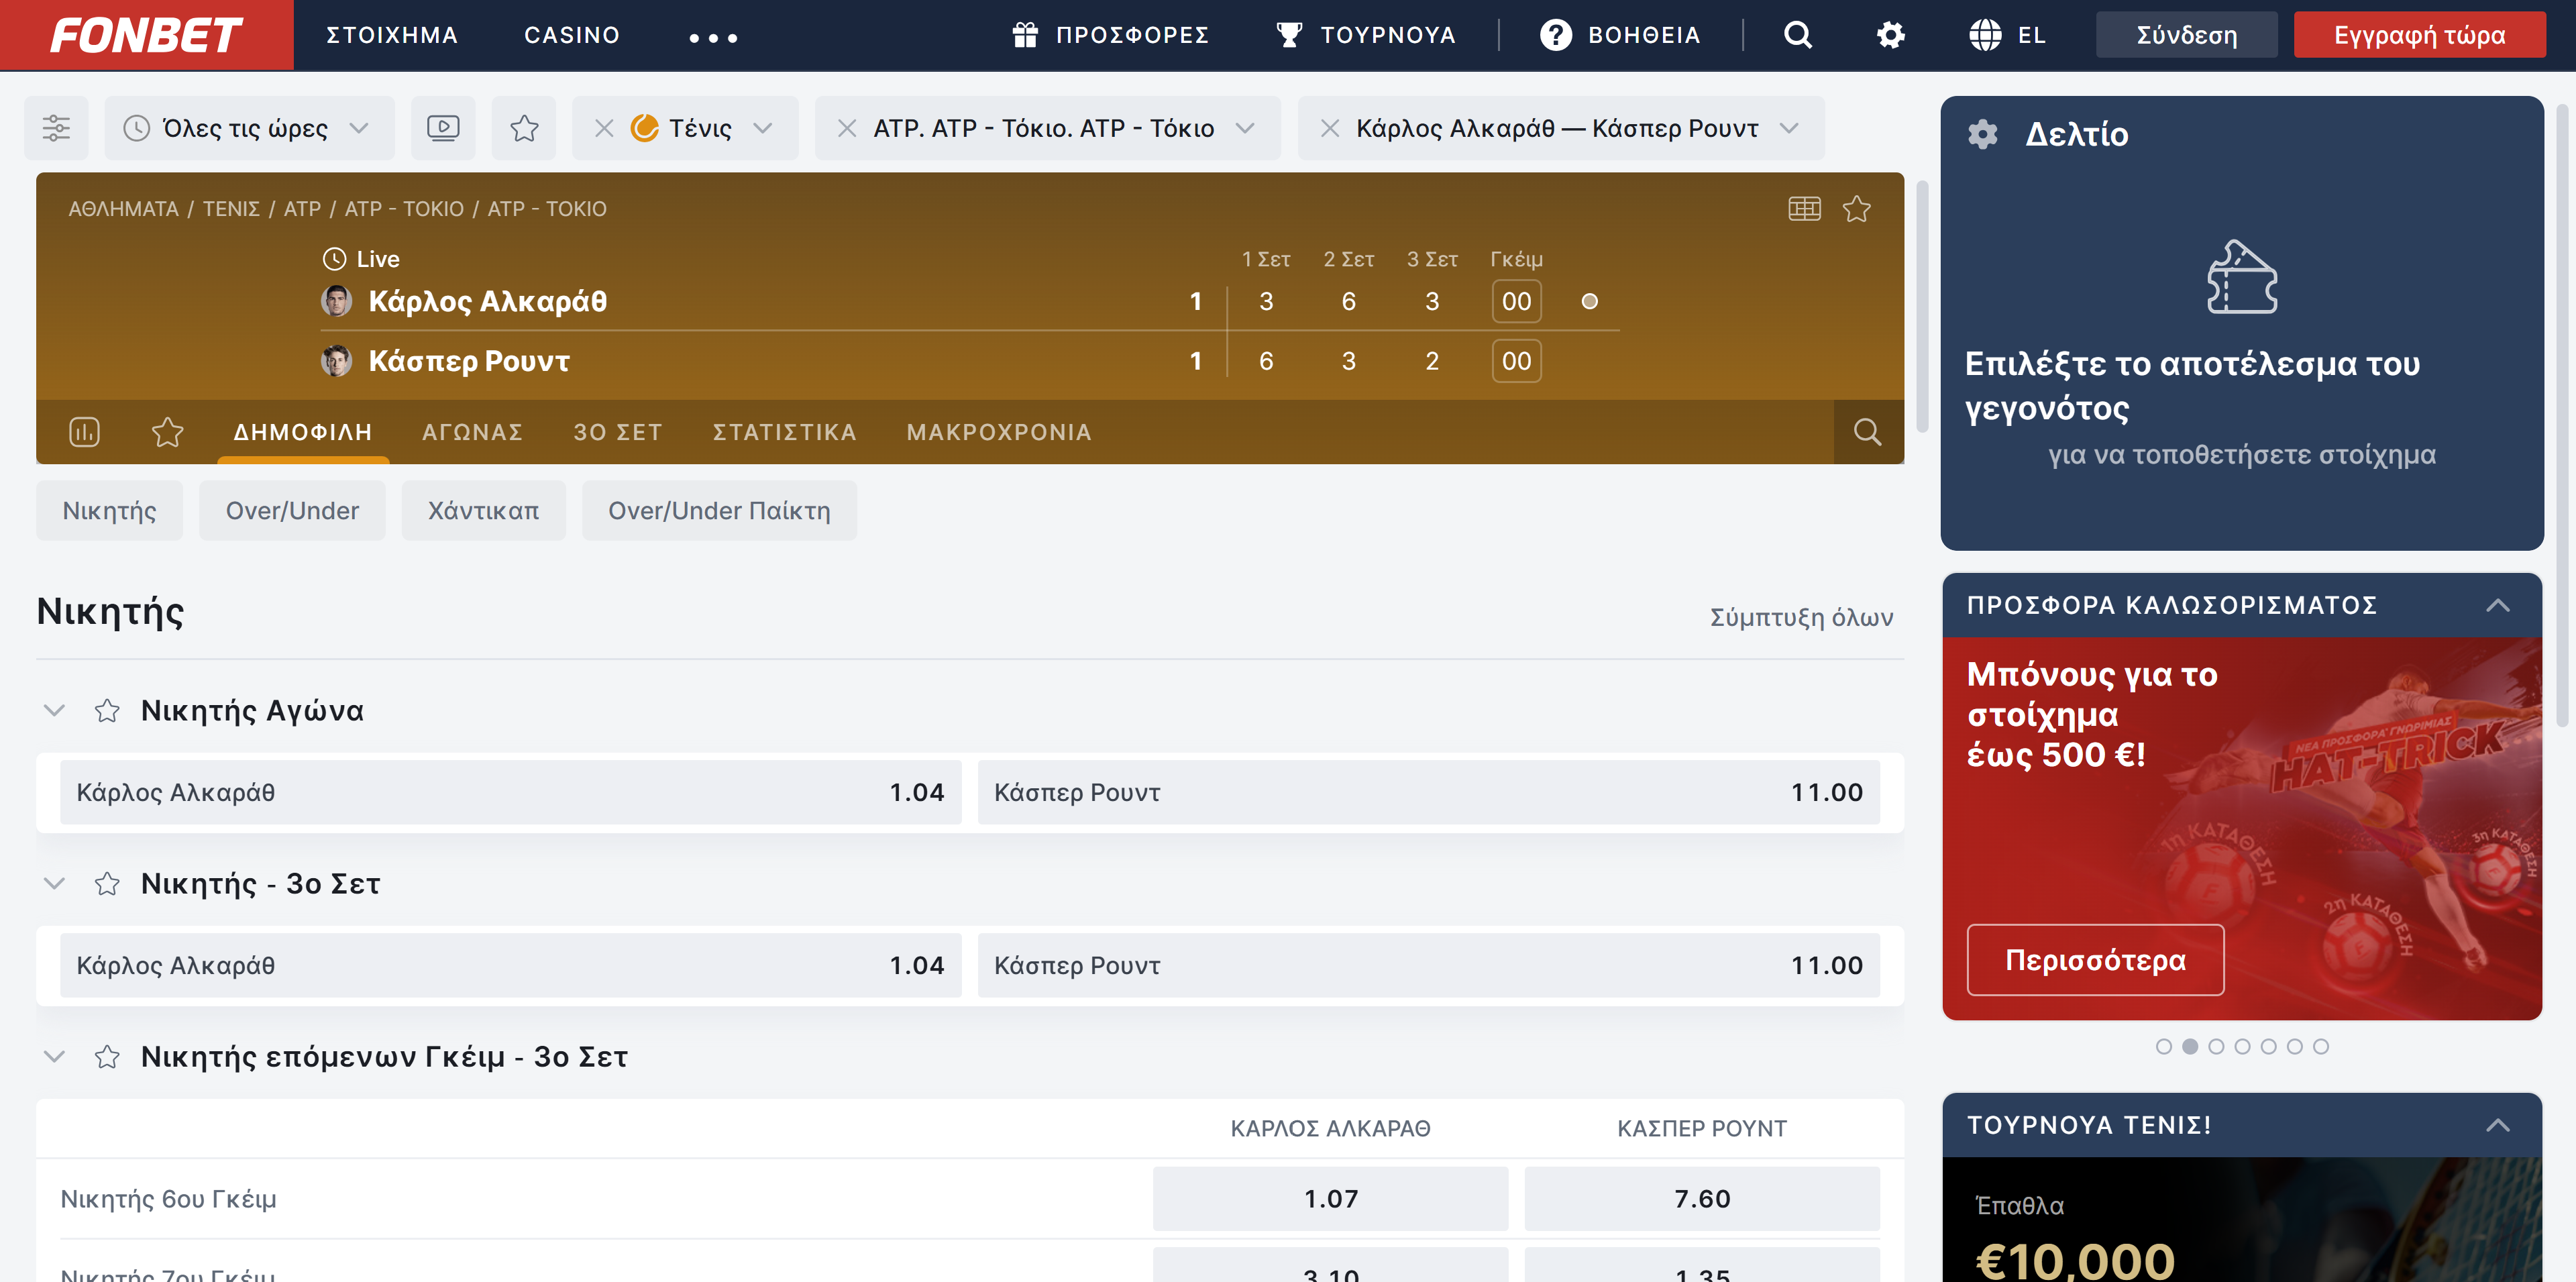
Task: Bet Ρουντ 11.00 for 3ο Σετ
Action: pyautogui.click(x=1429, y=966)
